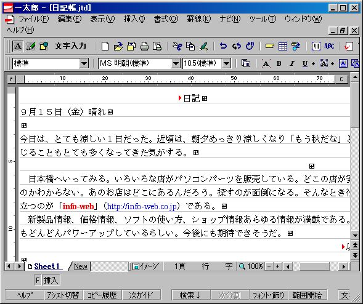Viewport: 363px width, 304px height.
Task: Click horizontal scrollbar right arrow
Action: [x=343, y=266]
